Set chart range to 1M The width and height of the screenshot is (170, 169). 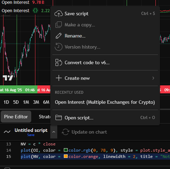pos(26,102)
